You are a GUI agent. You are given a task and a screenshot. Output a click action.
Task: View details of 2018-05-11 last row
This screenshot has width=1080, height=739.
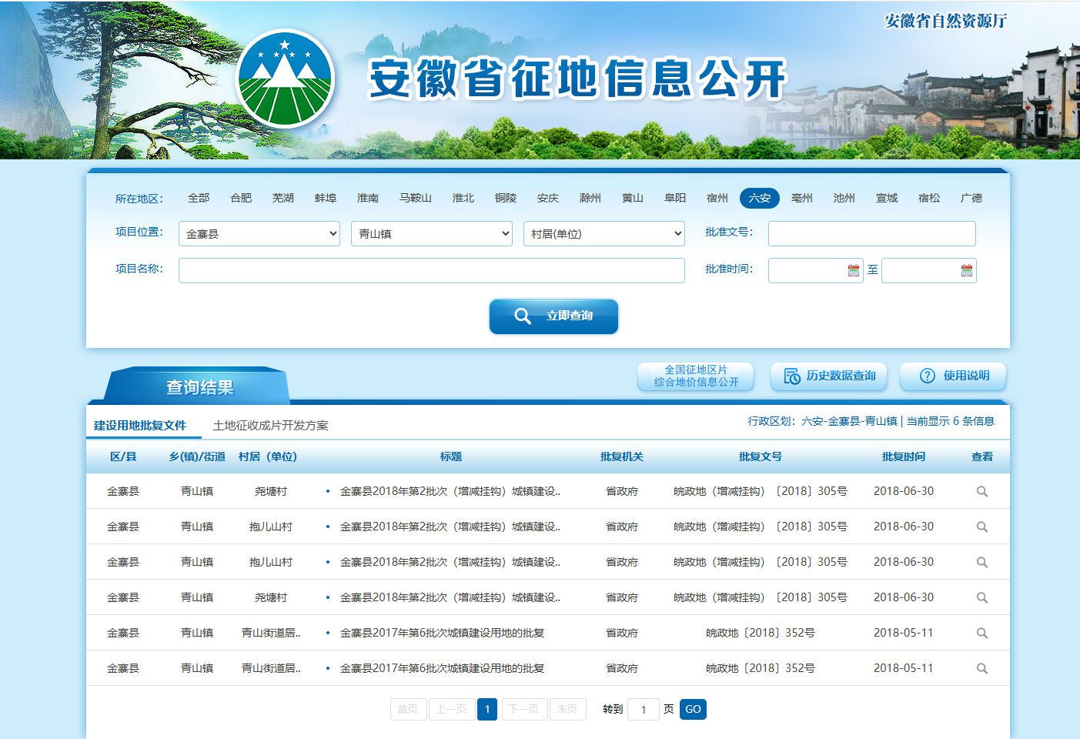tap(981, 668)
